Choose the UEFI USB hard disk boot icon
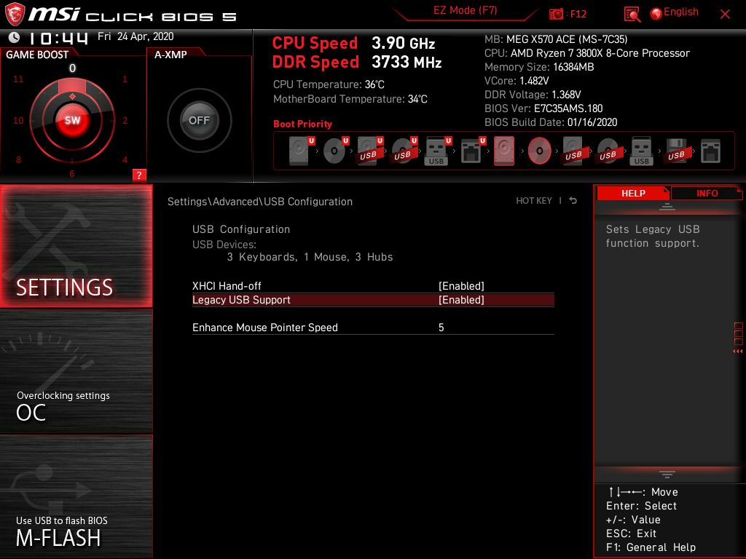 (x=370, y=151)
